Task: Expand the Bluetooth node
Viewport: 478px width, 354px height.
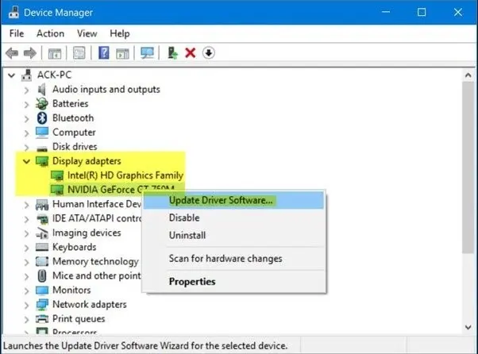Action: tap(26, 119)
